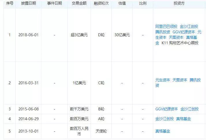Select the 30亿美元 valuation cell
The image size is (206, 140).
122,35
